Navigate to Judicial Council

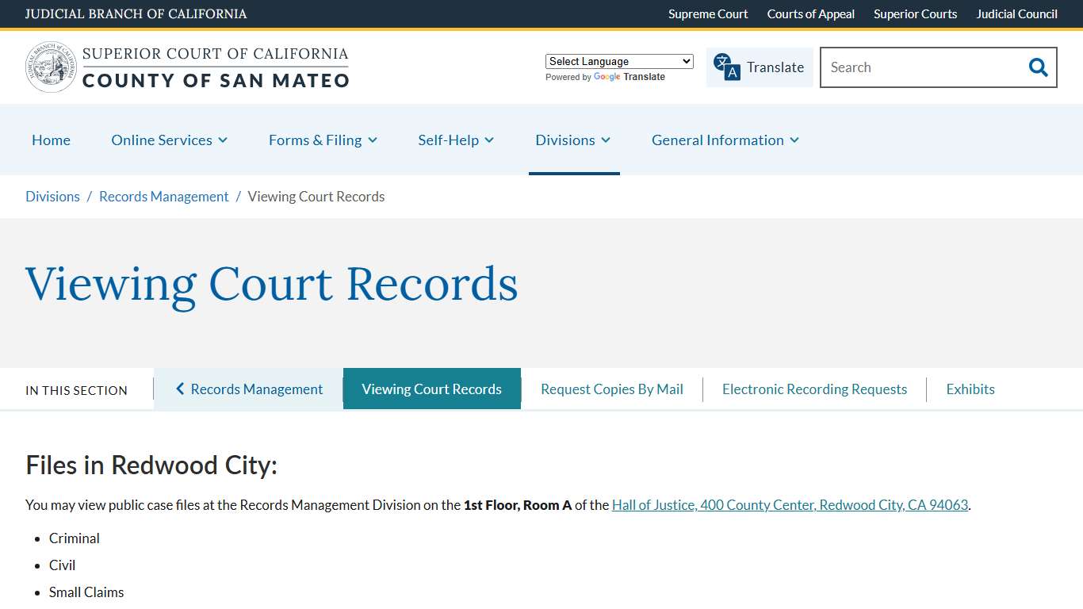pyautogui.click(x=1017, y=13)
